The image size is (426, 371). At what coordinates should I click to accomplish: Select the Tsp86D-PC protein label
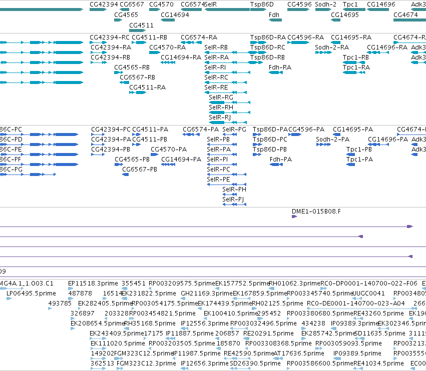coord(270,139)
